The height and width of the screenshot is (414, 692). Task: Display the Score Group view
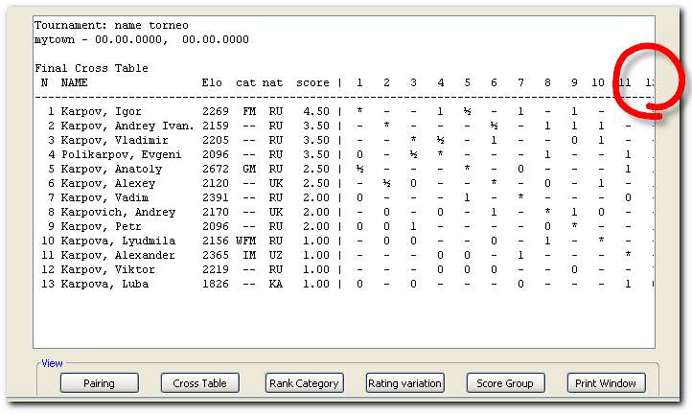505,383
